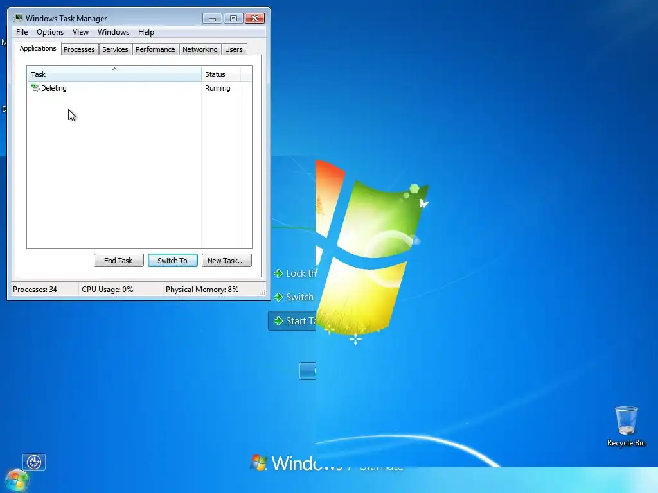Open the Windows menu
658x493 pixels.
[113, 32]
